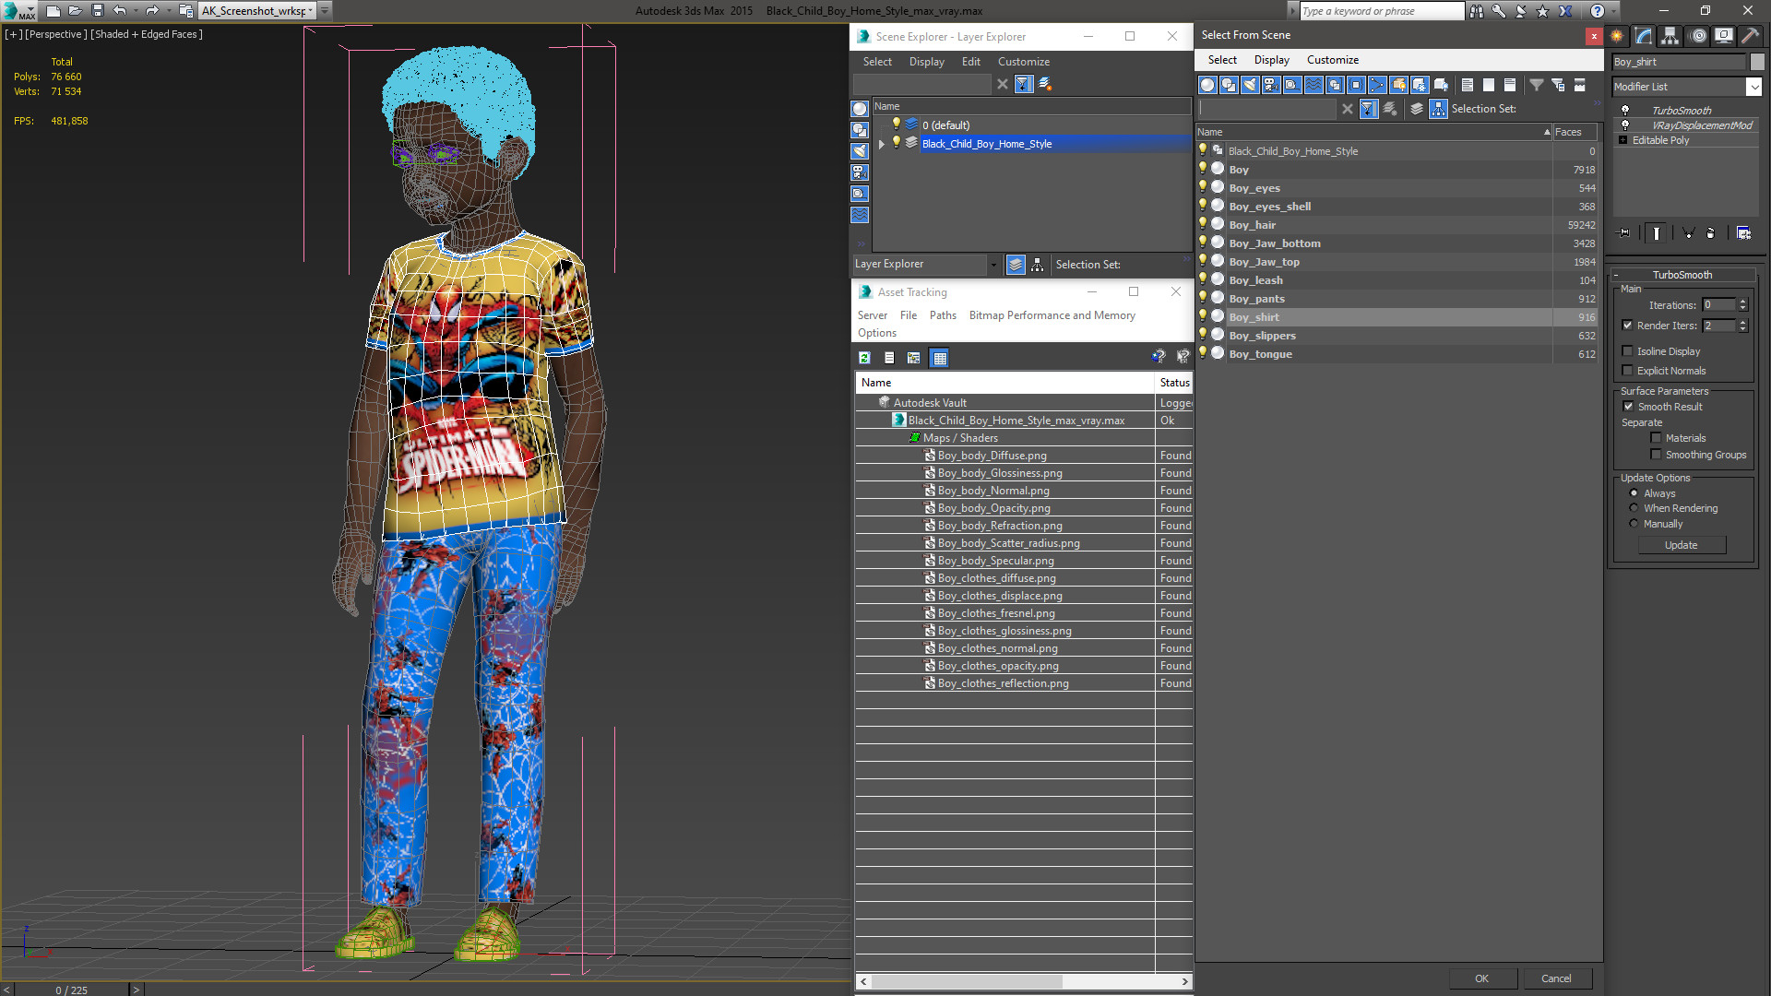
Task: Open the 3ds Max application menu
Action: 18,11
